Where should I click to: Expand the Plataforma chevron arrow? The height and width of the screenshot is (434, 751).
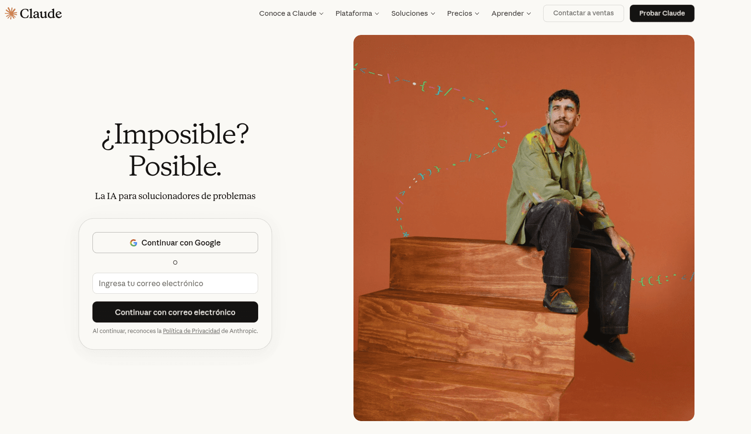click(377, 13)
